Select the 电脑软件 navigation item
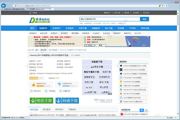This screenshot has height=120, width=180. [x=43, y=28]
